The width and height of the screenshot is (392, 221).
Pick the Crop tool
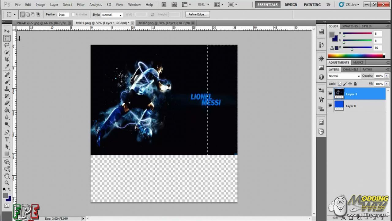7,59
